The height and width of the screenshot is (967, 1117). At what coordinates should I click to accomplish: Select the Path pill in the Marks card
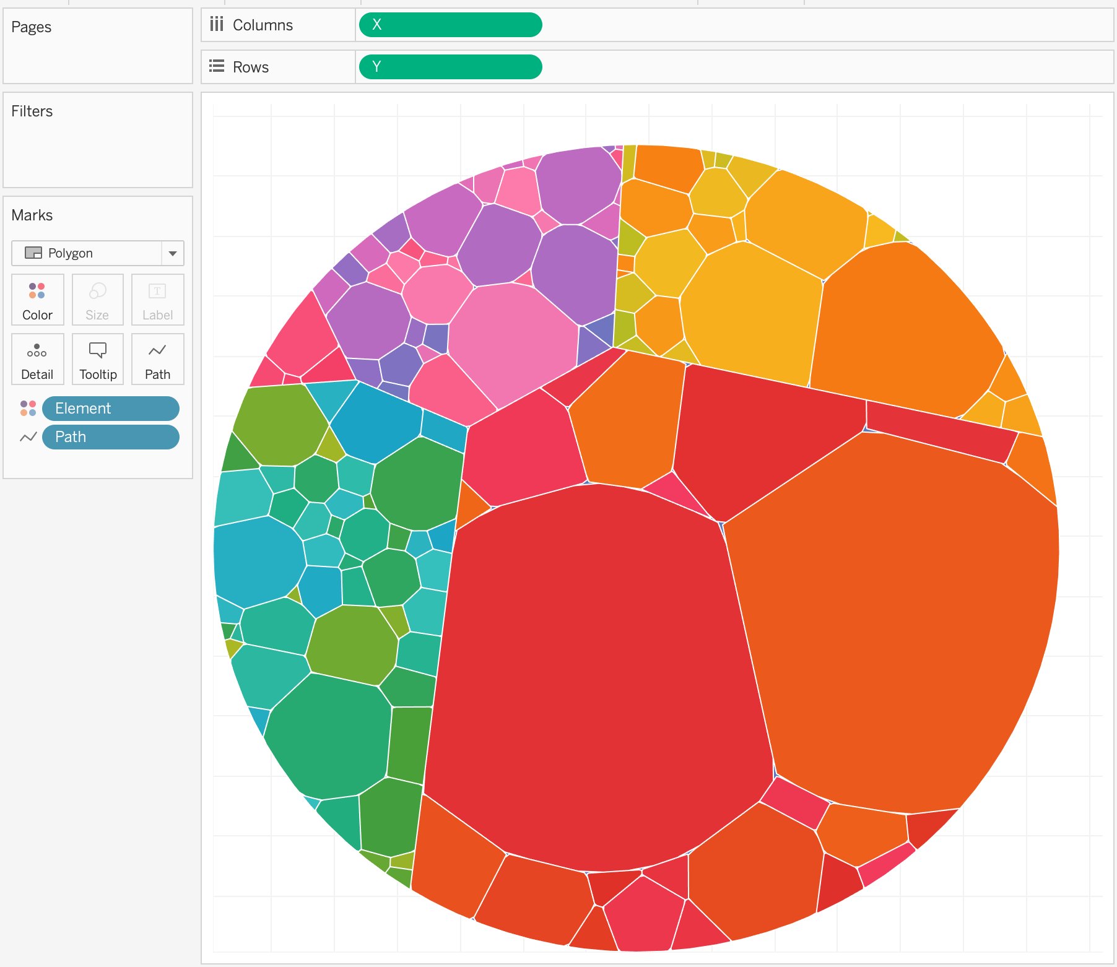[110, 437]
